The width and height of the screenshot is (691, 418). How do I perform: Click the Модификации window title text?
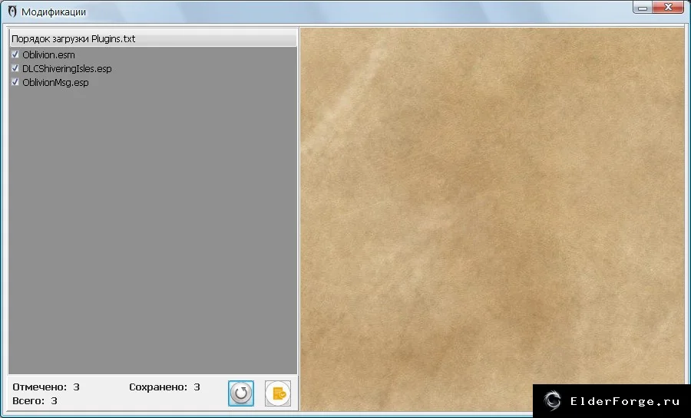[54, 12]
